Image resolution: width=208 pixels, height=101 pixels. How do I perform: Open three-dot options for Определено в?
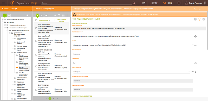click(193, 72)
